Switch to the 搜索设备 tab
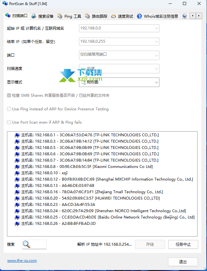The image size is (207, 271). click(x=42, y=16)
